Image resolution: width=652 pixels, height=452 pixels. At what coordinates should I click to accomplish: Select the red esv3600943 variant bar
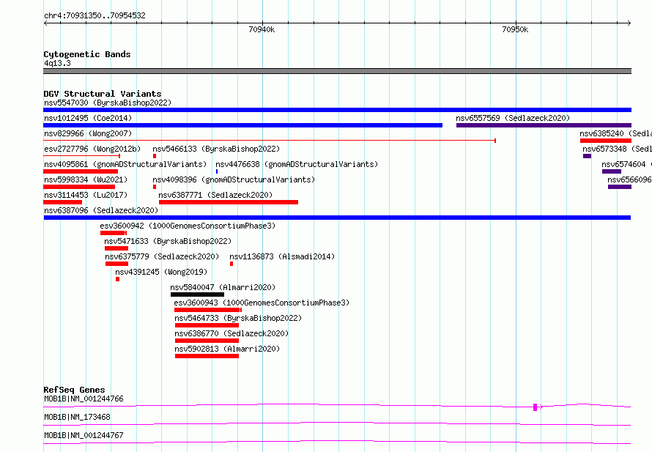[x=208, y=310]
